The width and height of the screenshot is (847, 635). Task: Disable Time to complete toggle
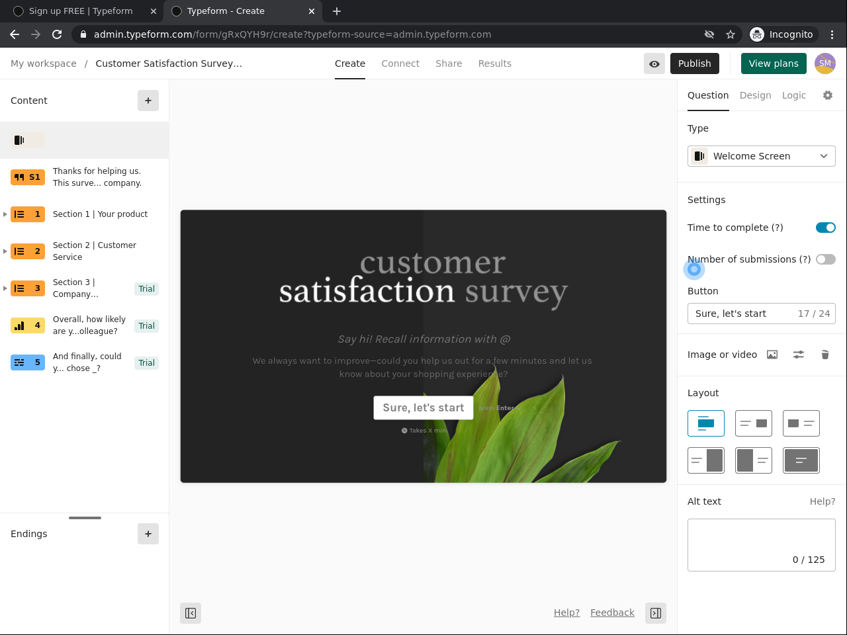click(826, 228)
